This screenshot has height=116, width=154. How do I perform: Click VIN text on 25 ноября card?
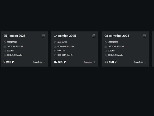15,46
